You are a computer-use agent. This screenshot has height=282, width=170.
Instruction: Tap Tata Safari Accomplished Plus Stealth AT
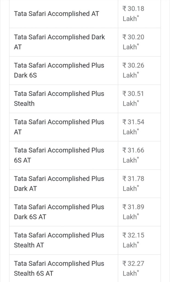coord(59,240)
